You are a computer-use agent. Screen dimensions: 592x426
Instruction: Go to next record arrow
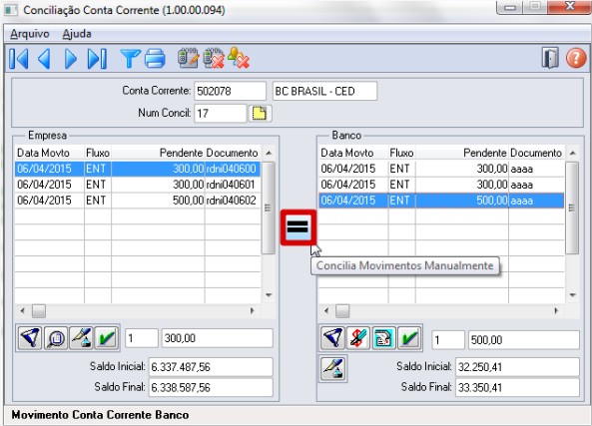(71, 59)
